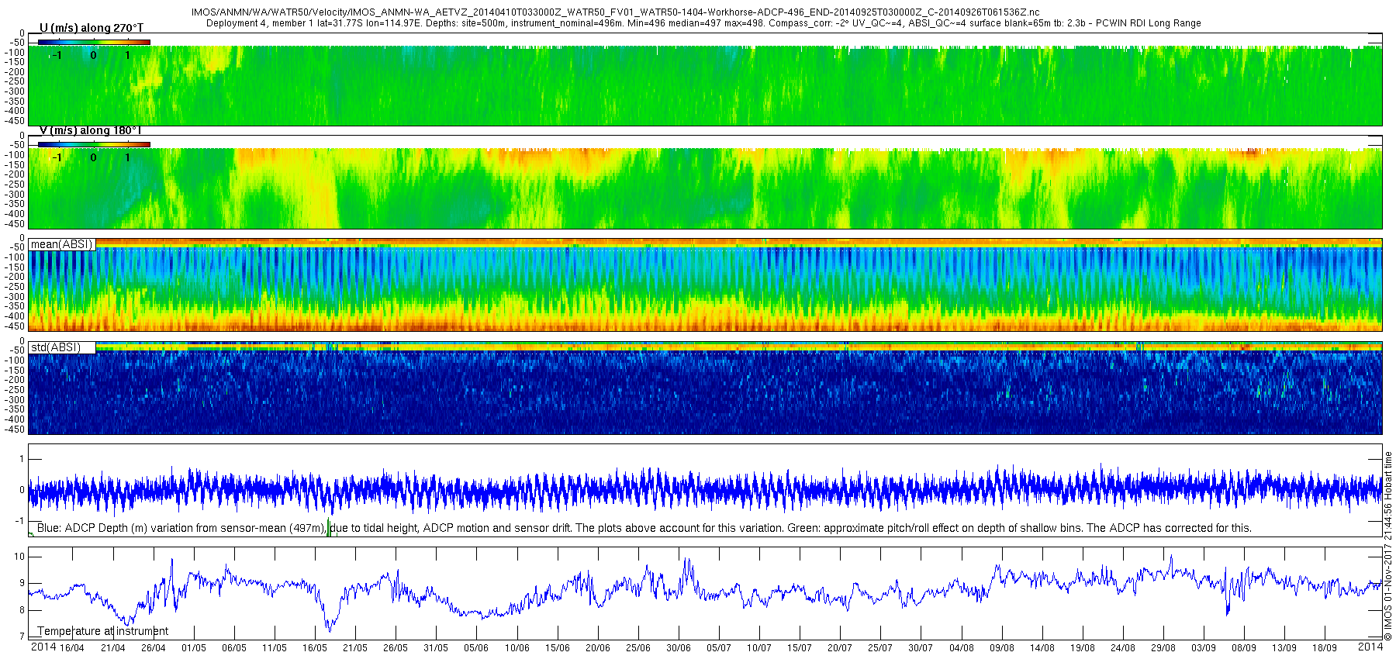The width and height of the screenshot is (1396, 659).
Task: Click the '-250' depth tick of the V panel
Action: click(15, 185)
